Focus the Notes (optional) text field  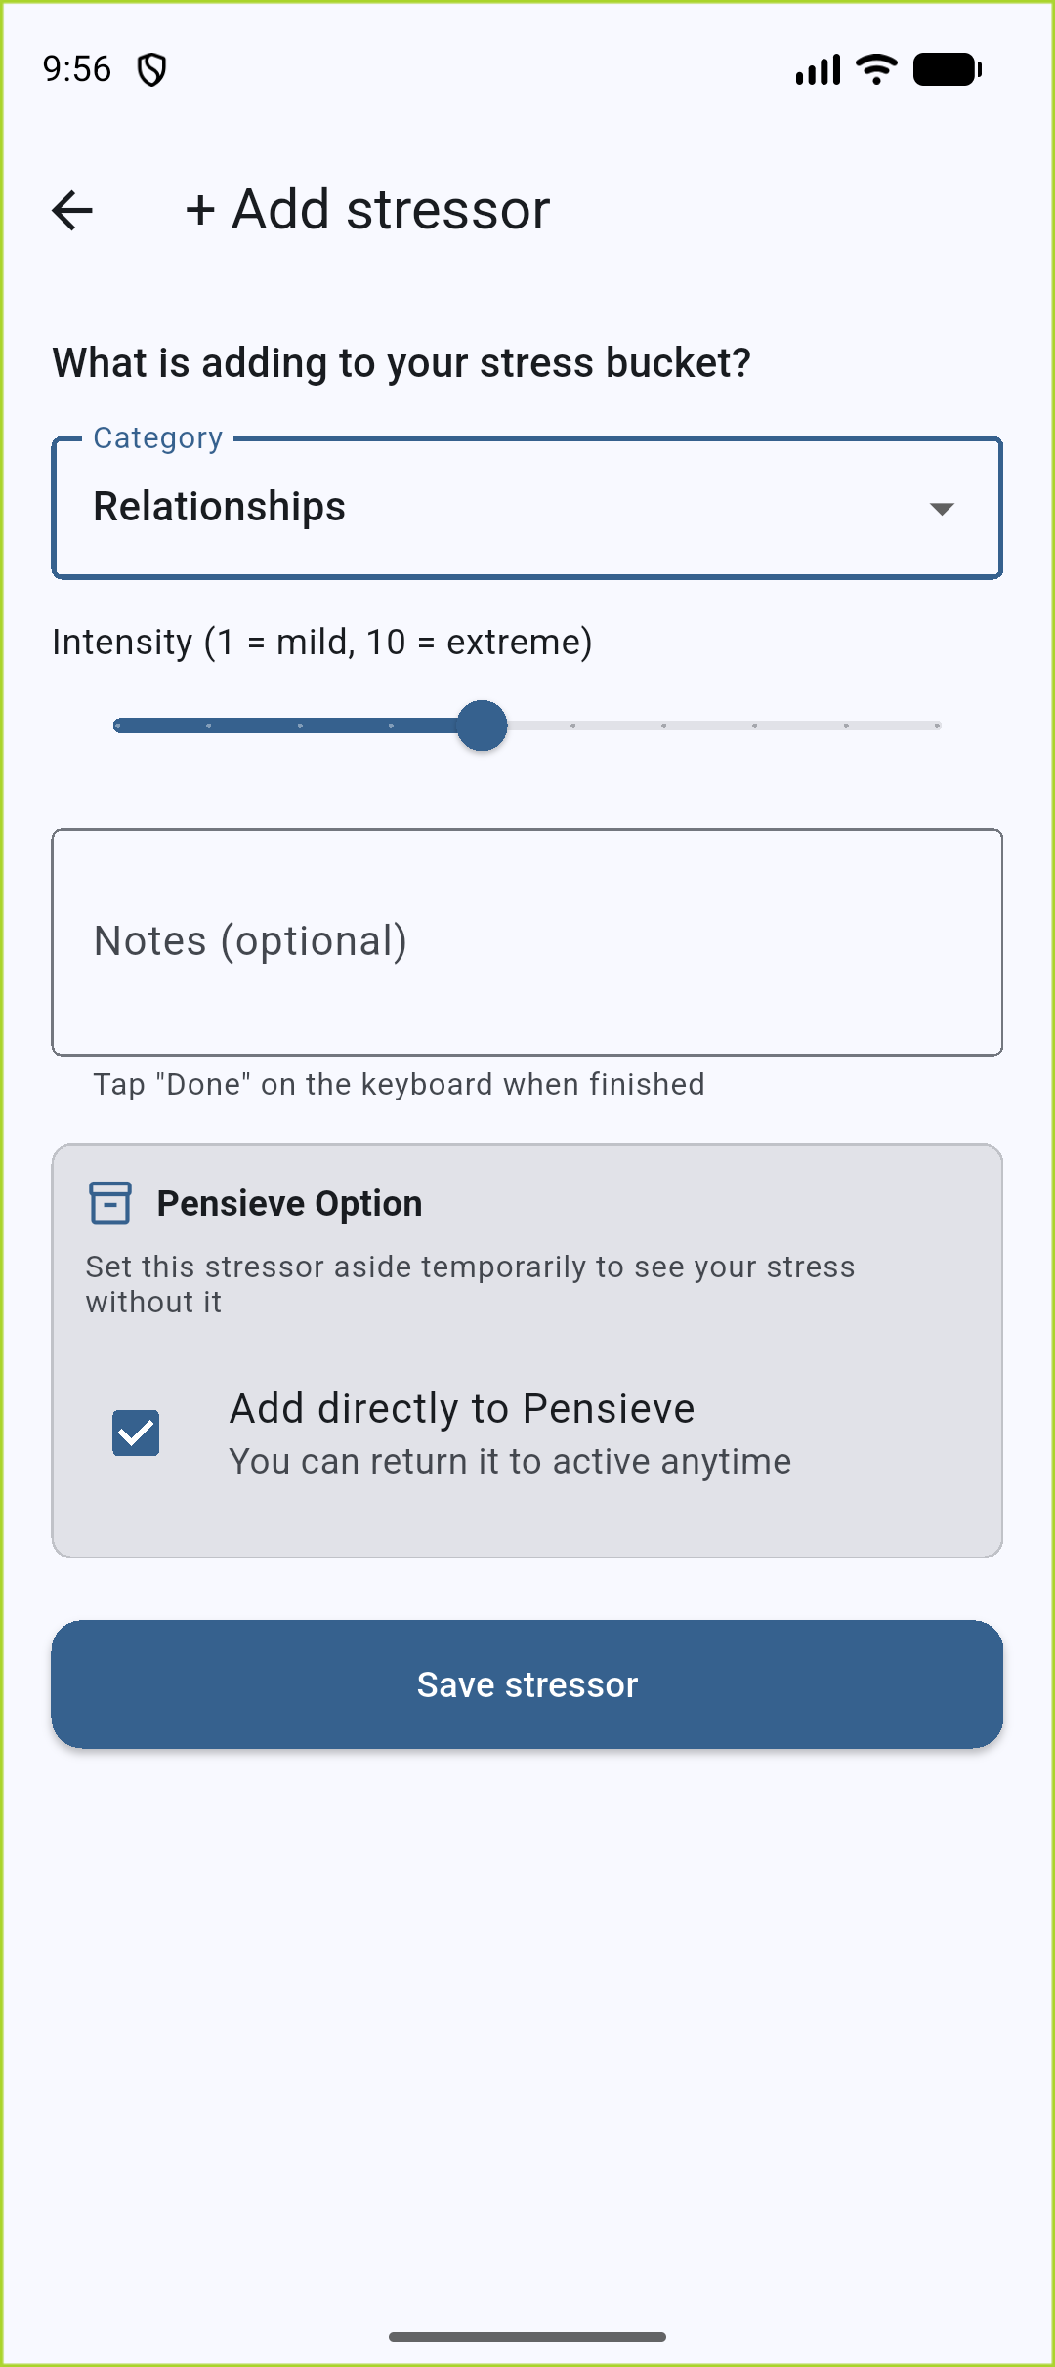(x=527, y=942)
